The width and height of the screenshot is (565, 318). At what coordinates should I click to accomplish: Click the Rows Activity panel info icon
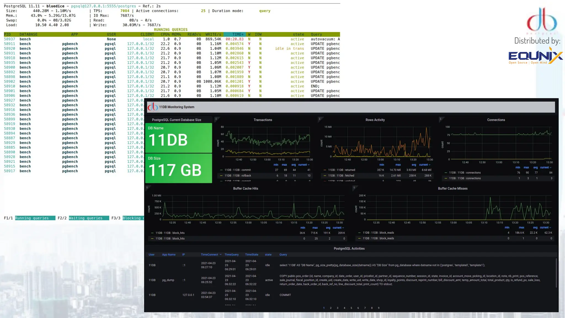(x=319, y=119)
